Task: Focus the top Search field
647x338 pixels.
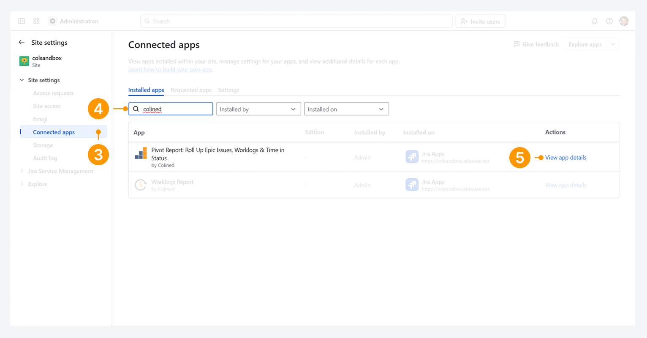Action: coord(296,21)
